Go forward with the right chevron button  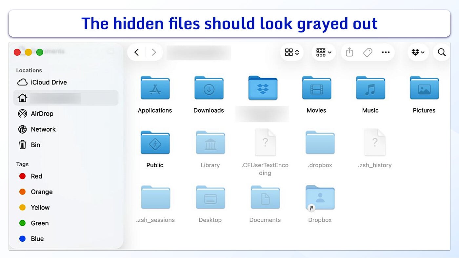(153, 52)
